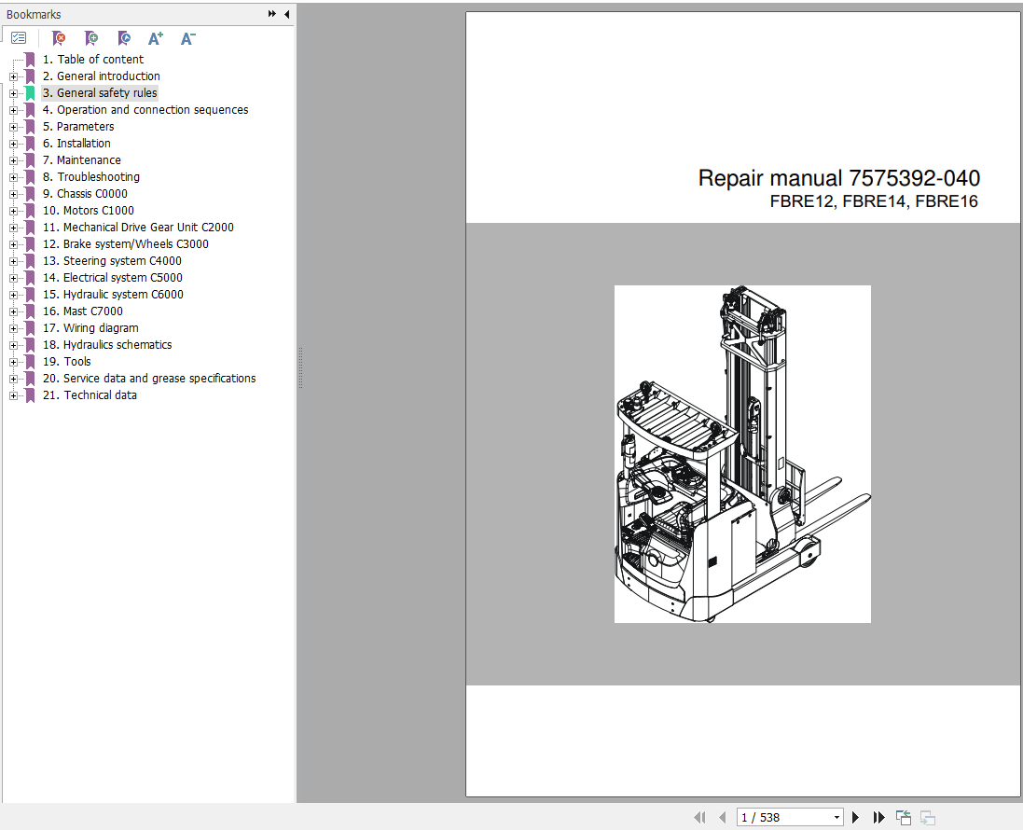
Task: Click bookmark icon beside 7. Maintenance
Action: [x=29, y=160]
